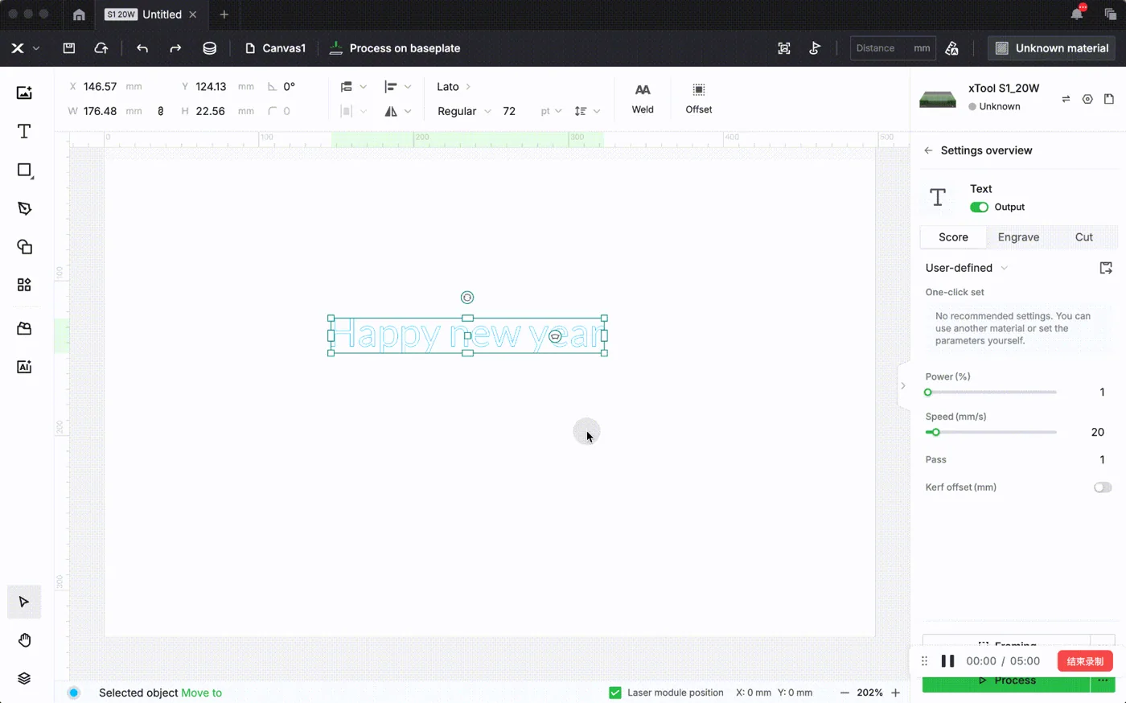
Task: Click the Save file icon
Action: (x=69, y=48)
